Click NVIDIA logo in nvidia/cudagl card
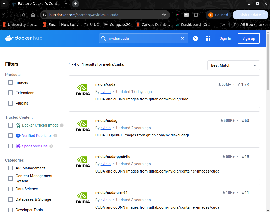Image resolution: width=270 pixels, height=212 pixels. (83, 126)
